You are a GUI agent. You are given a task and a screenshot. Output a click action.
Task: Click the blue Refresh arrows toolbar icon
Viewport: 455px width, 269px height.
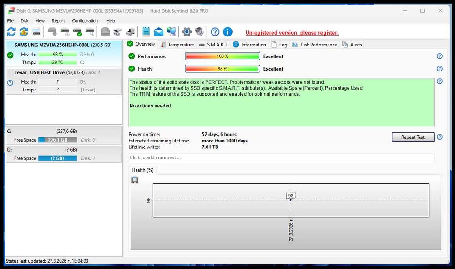pos(11,32)
